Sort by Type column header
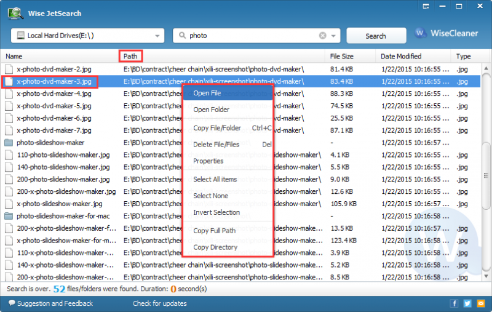Viewport: 492px width, 312px height. click(x=464, y=57)
